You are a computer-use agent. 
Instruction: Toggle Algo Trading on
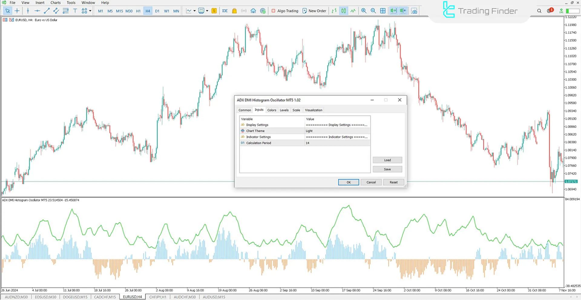pyautogui.click(x=284, y=11)
